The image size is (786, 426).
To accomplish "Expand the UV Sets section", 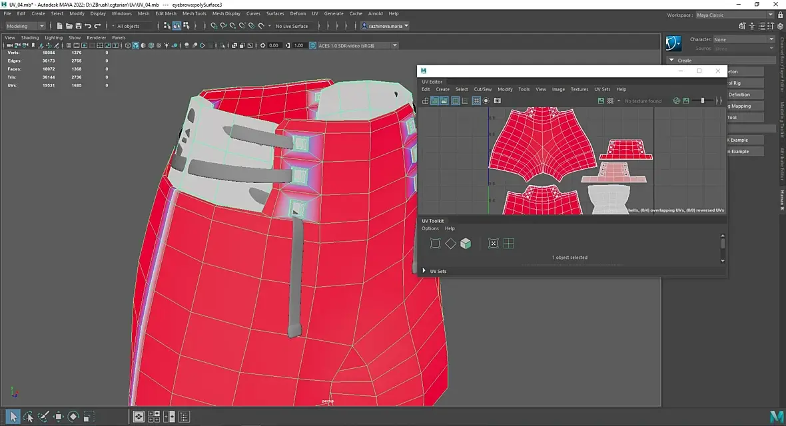I will click(425, 271).
